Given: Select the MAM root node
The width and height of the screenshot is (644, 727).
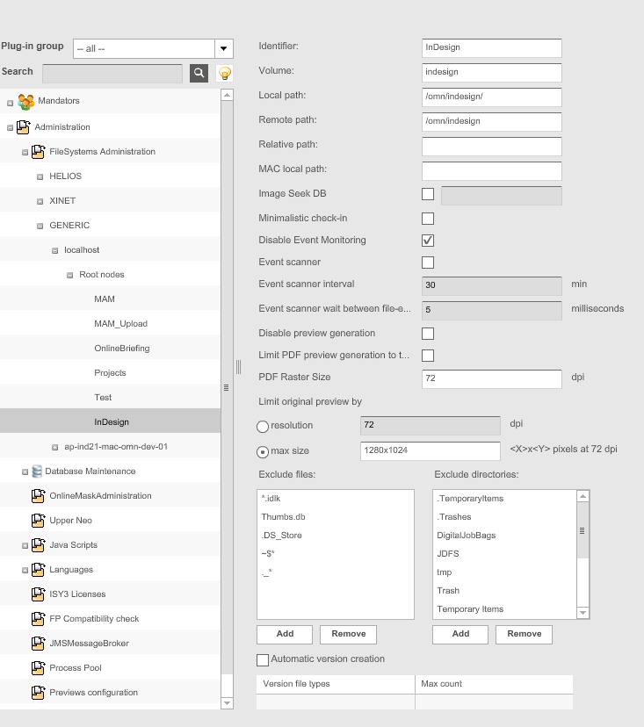Looking at the screenshot, I should pos(105,299).
